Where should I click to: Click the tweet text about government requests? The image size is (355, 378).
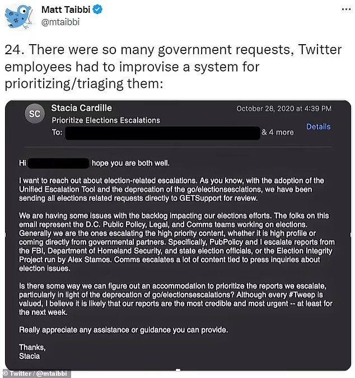[x=173, y=67]
